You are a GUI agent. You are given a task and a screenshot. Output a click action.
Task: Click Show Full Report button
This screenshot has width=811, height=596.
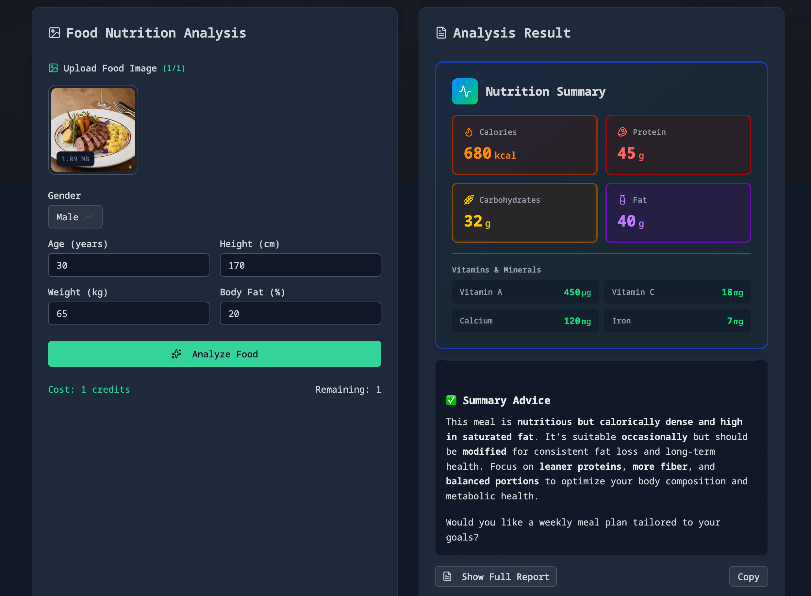[495, 576]
